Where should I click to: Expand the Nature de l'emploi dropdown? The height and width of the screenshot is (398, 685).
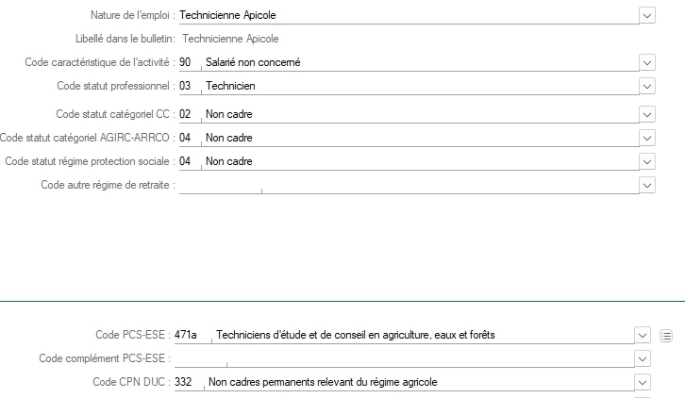coord(646,15)
